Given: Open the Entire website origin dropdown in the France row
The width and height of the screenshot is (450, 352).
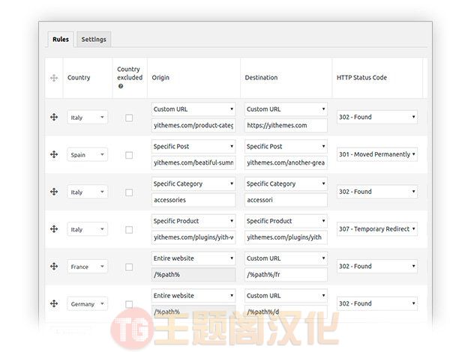Looking at the screenshot, I should point(193,258).
